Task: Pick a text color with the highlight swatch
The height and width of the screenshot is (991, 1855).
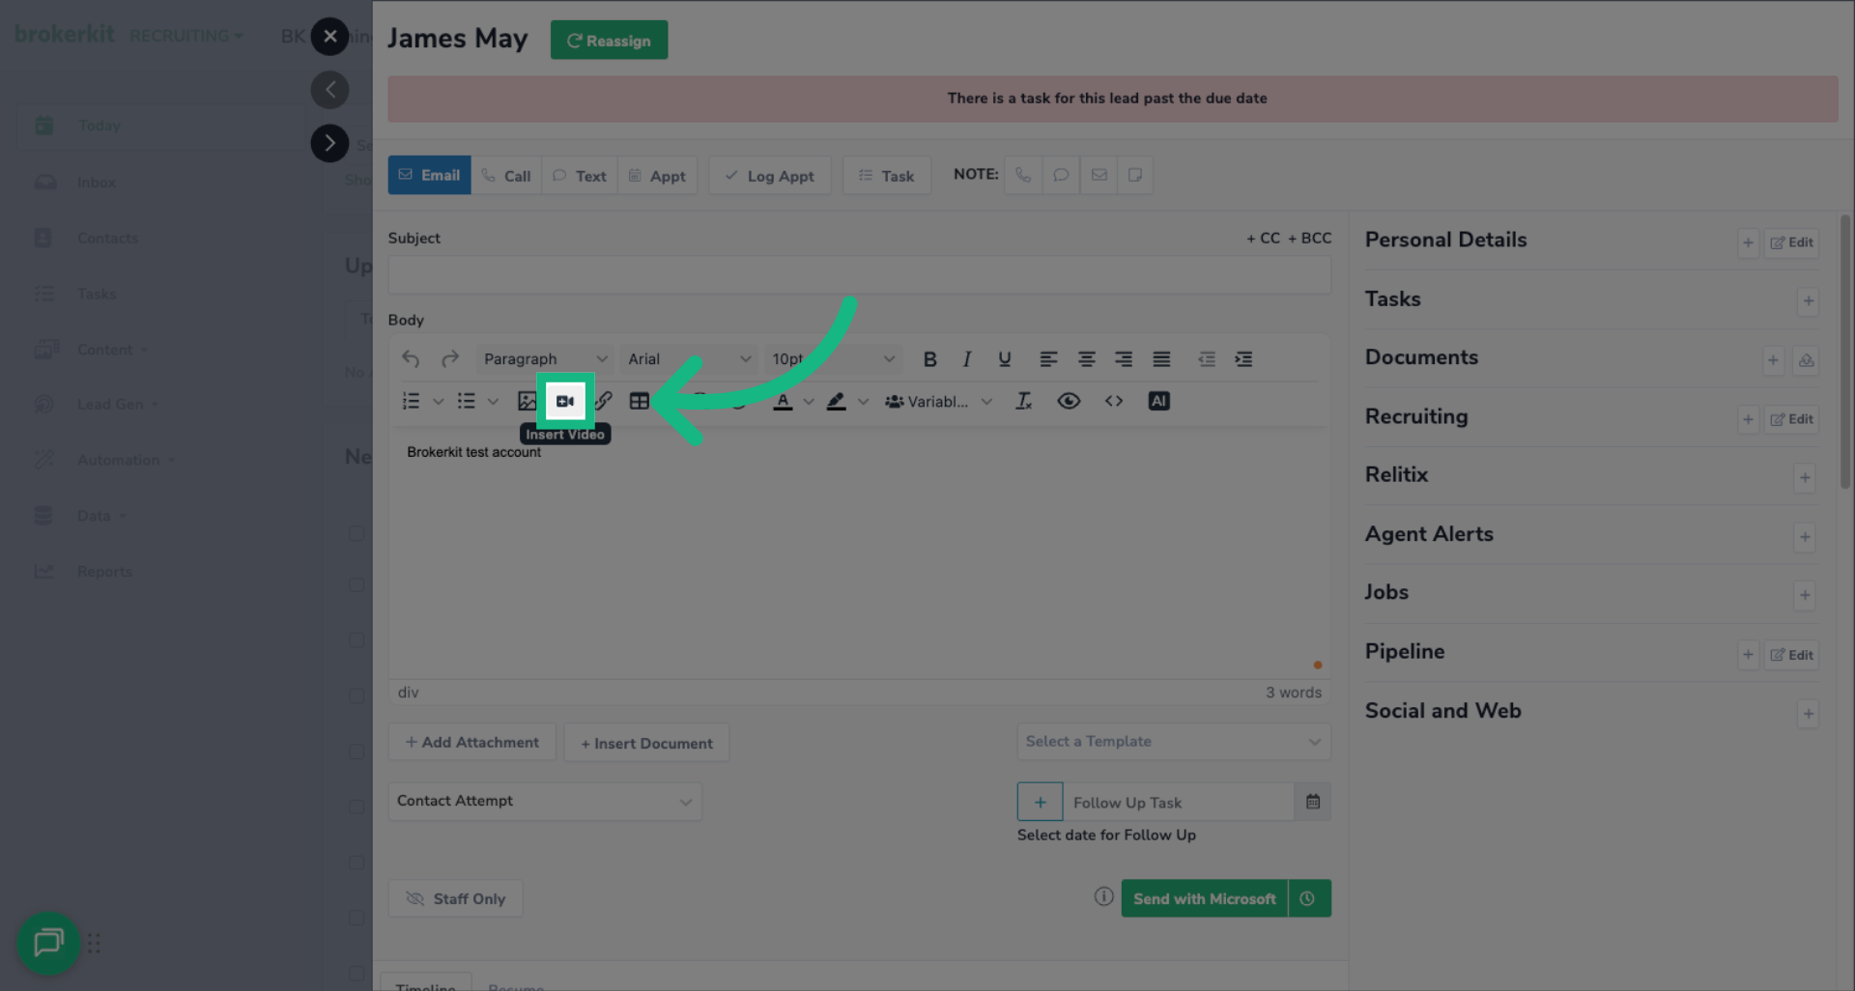Action: point(837,401)
